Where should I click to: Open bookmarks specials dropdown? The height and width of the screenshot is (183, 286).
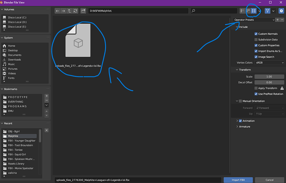pyautogui.click(x=46, y=105)
